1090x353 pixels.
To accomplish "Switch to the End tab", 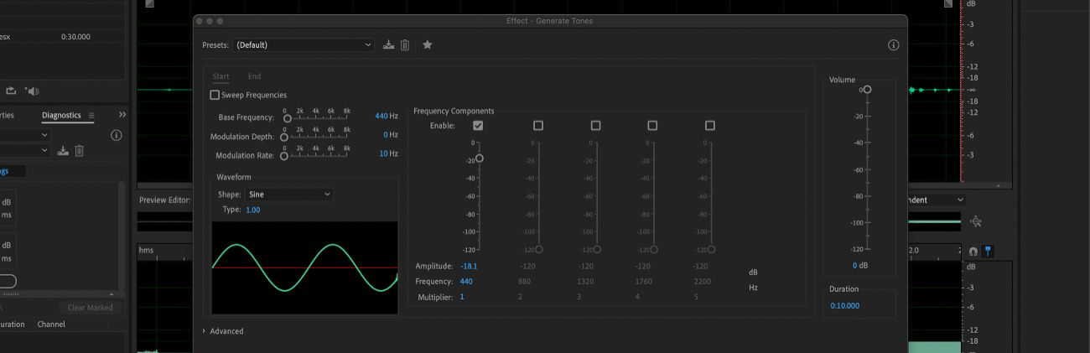I will (x=254, y=76).
